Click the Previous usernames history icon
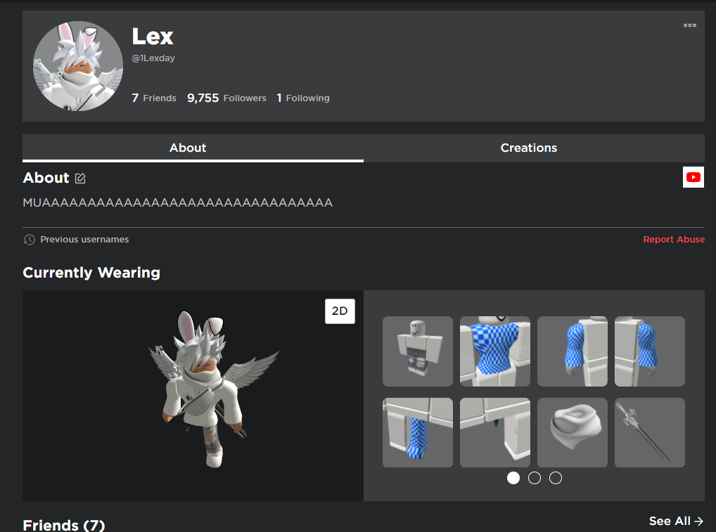Viewport: 716px width, 532px height. (x=30, y=240)
